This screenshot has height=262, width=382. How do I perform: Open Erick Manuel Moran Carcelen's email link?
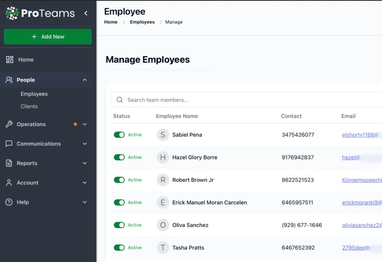click(361, 202)
